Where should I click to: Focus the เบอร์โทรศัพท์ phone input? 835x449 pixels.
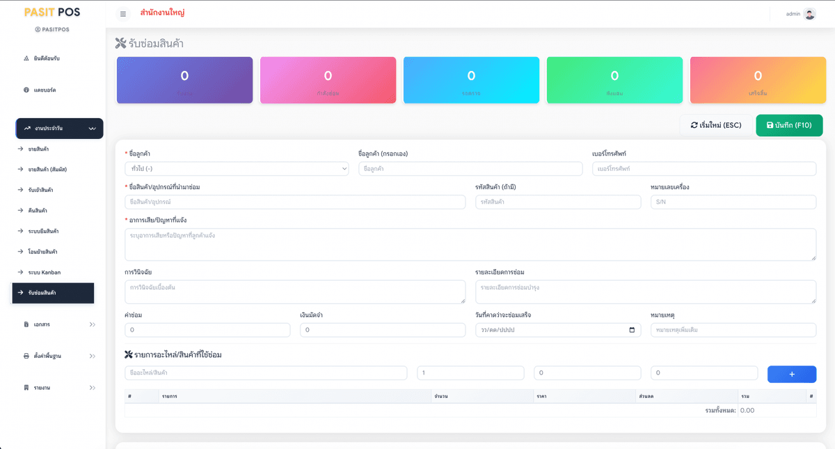pos(704,168)
